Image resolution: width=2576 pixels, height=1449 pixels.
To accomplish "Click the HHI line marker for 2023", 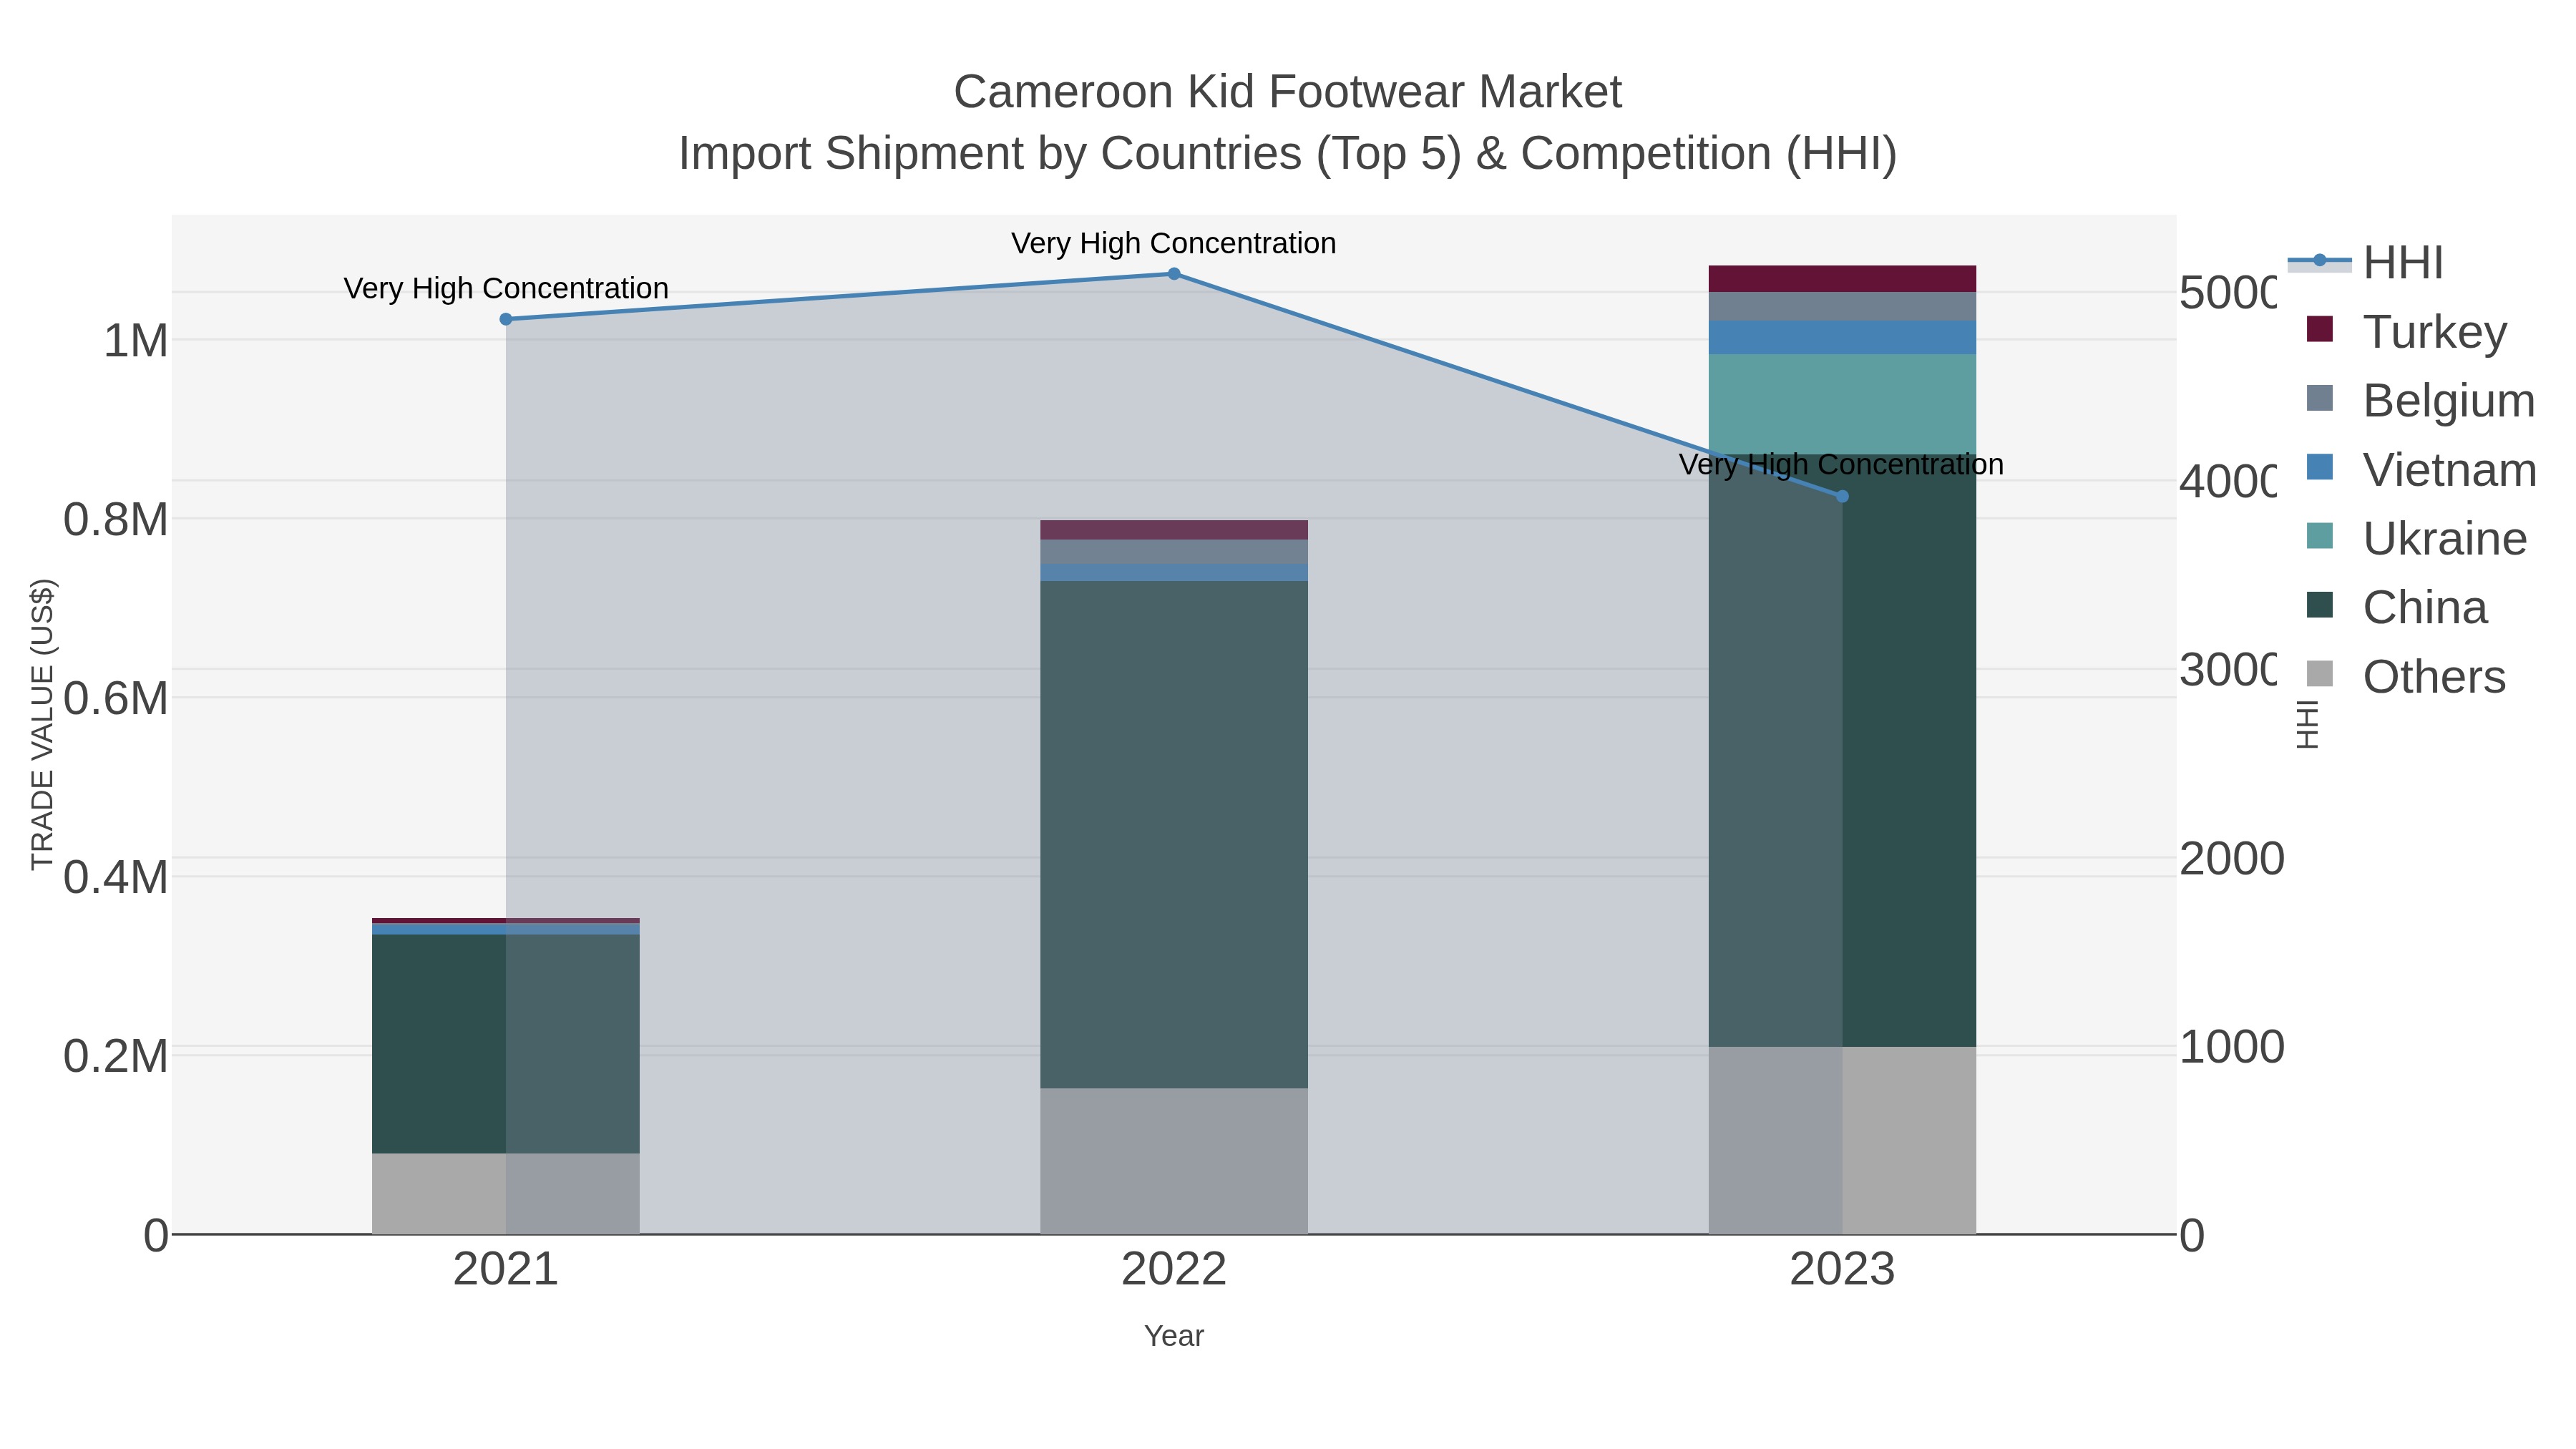I will [x=1842, y=496].
